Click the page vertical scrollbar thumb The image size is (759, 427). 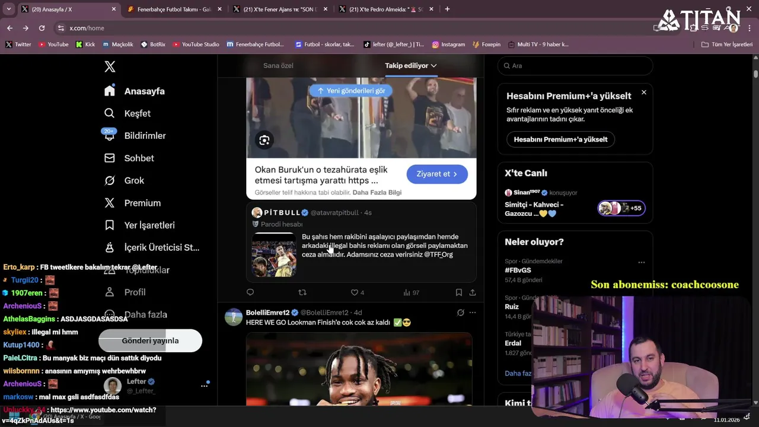[x=755, y=74]
